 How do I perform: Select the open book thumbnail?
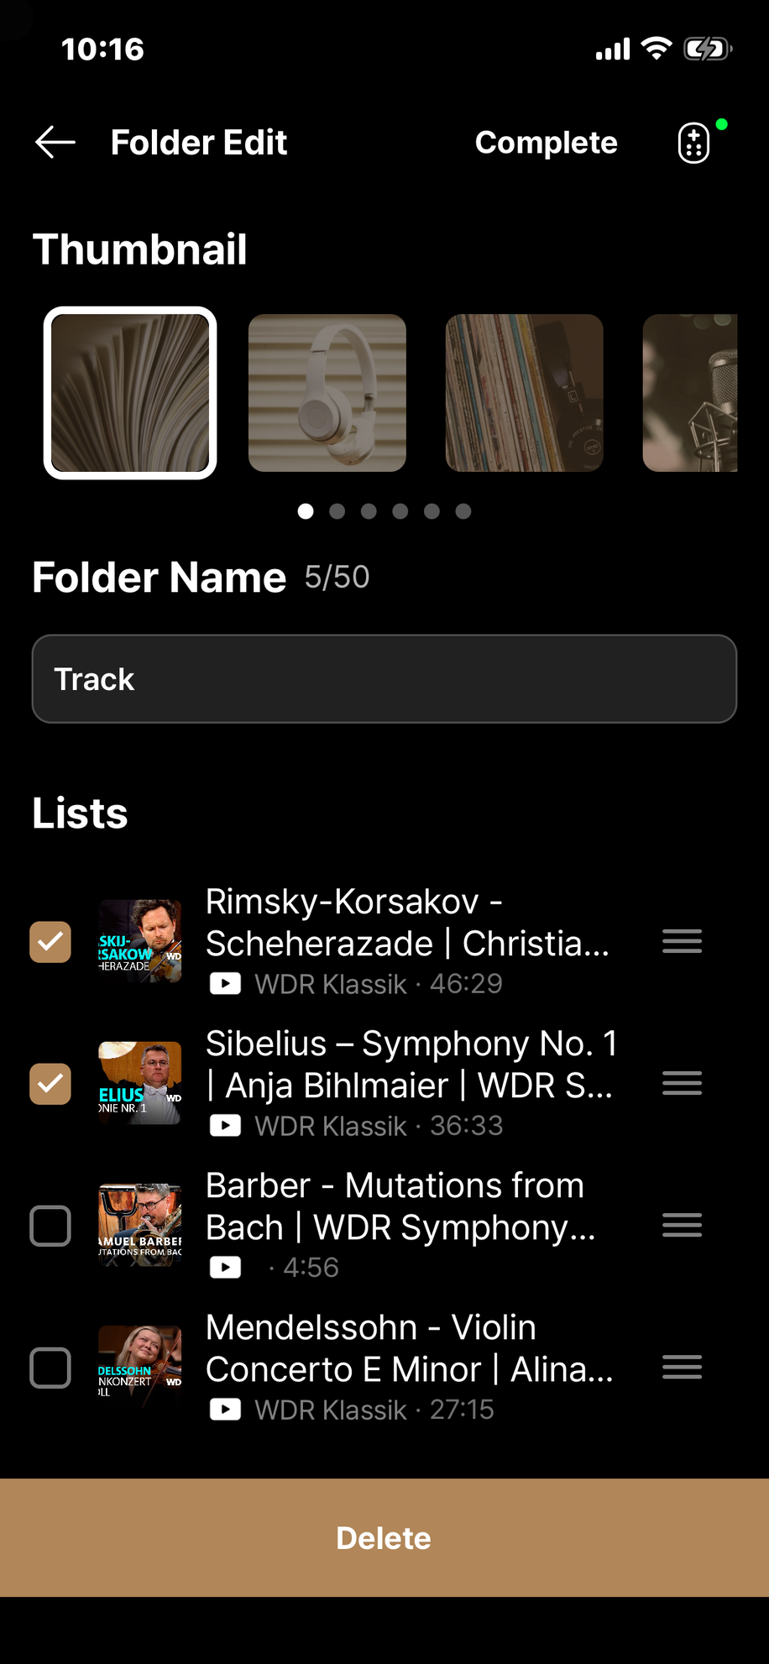point(130,393)
